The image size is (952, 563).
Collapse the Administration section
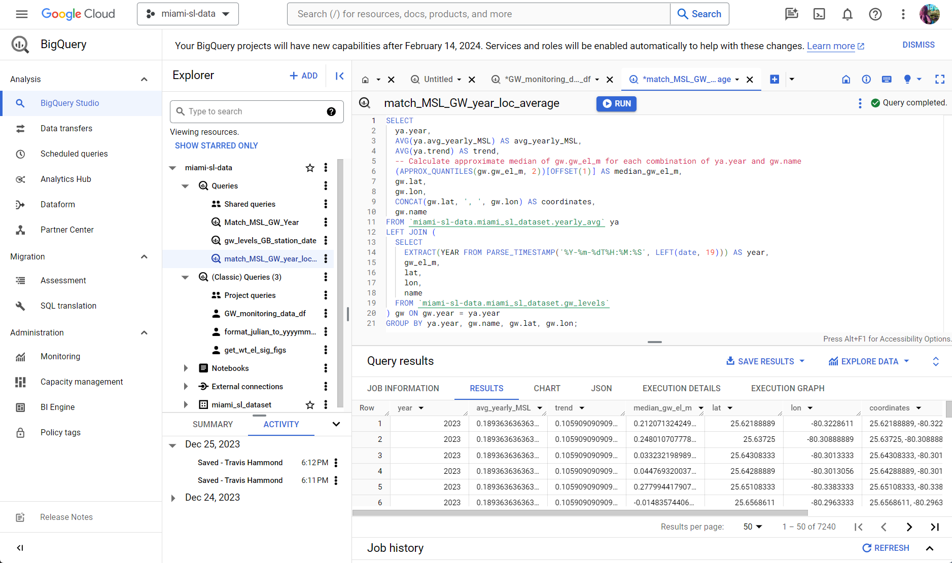pos(144,332)
